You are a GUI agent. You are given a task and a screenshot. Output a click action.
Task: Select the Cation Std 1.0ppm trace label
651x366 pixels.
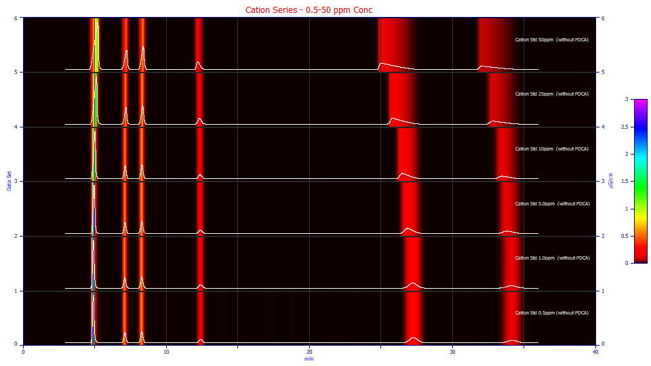coord(552,258)
